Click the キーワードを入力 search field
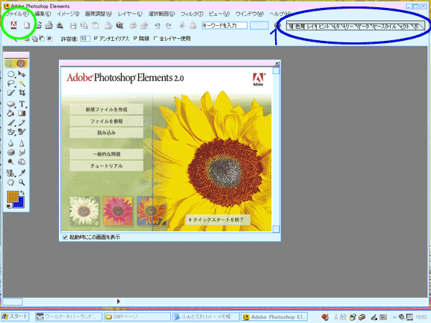The width and height of the screenshot is (431, 323). pos(223,26)
